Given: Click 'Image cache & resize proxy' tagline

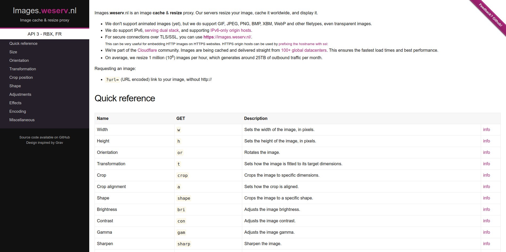Looking at the screenshot, I should coord(45,20).
